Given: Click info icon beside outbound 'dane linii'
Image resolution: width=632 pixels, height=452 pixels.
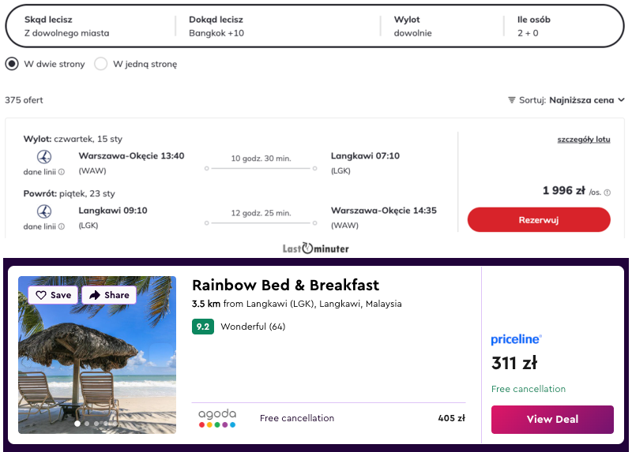Looking at the screenshot, I should (x=62, y=172).
